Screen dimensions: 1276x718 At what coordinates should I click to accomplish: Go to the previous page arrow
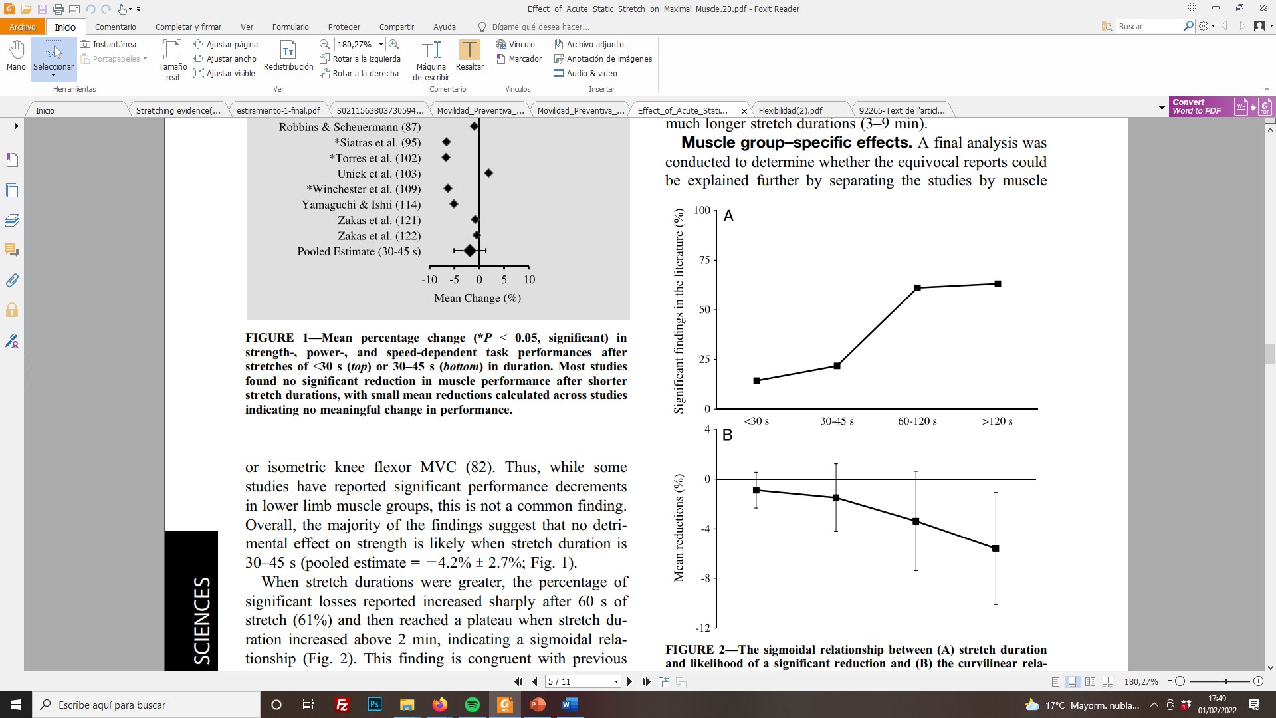534,681
